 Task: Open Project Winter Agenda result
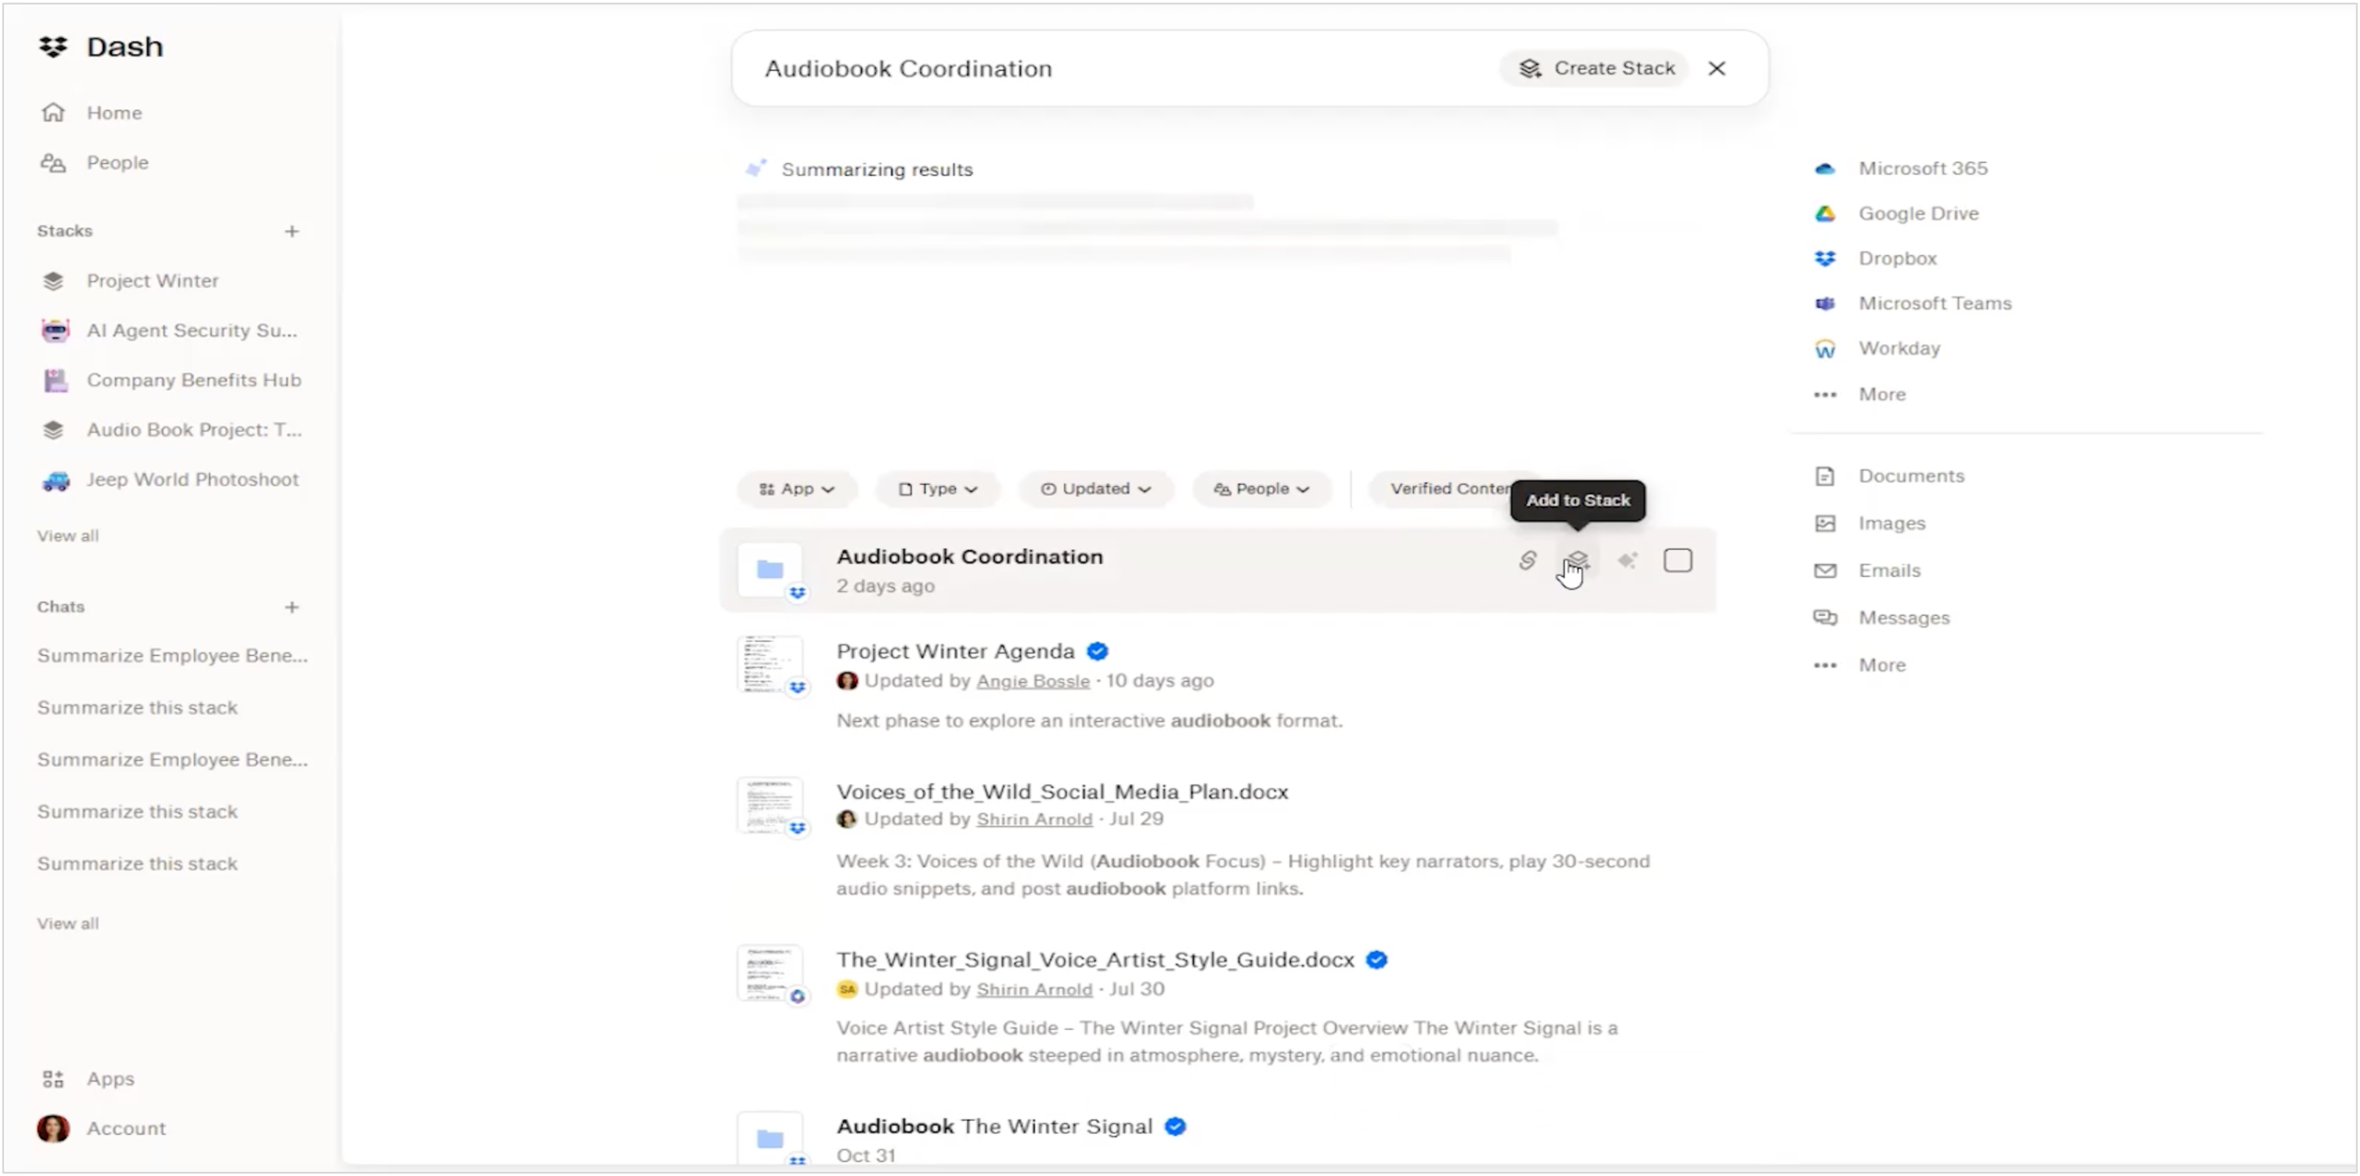[x=954, y=651]
